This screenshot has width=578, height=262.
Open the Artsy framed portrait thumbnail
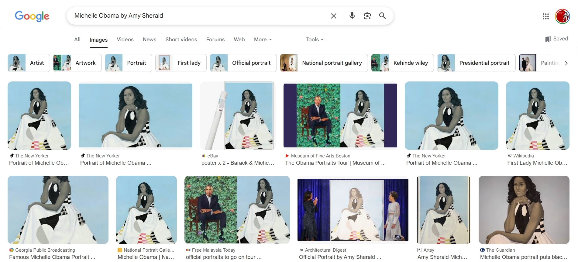[443, 210]
